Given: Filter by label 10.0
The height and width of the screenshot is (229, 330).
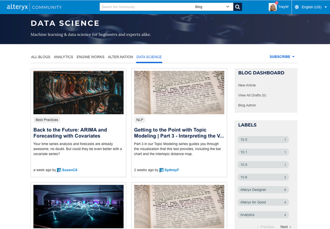Looking at the screenshot, I should click(263, 140).
